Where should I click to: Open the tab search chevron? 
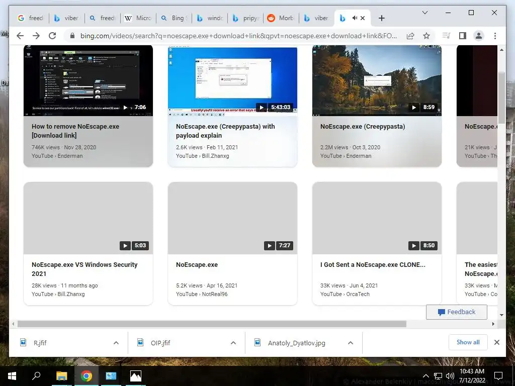pyautogui.click(x=424, y=13)
